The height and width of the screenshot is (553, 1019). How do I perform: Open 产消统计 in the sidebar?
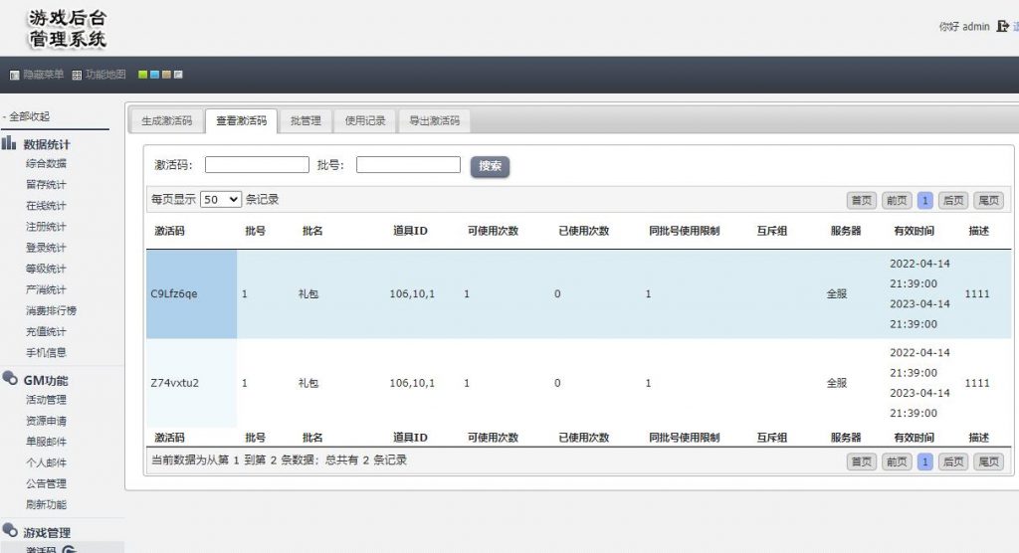coord(46,289)
